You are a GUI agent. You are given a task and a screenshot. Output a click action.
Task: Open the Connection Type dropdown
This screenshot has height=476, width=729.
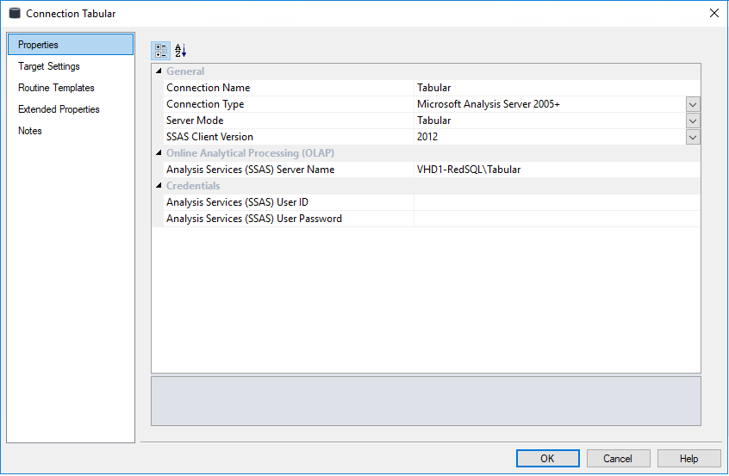click(693, 104)
